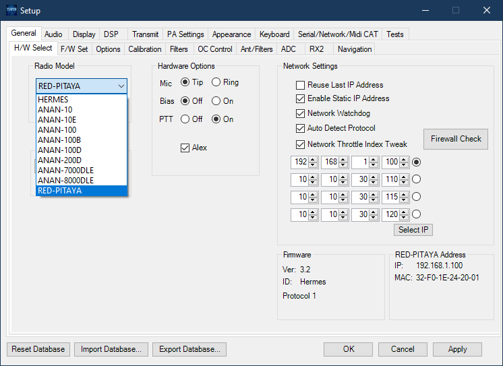Switch to the Display tab
Screen dimensions: 503x366
click(x=84, y=34)
